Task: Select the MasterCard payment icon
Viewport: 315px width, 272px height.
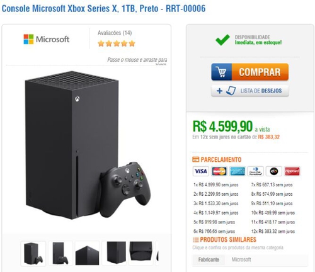Action: [219, 171]
